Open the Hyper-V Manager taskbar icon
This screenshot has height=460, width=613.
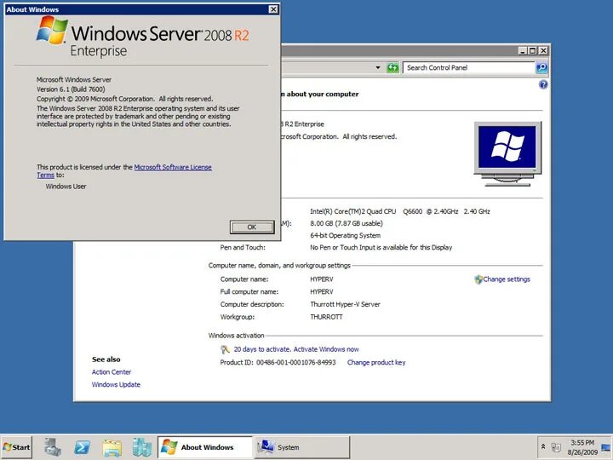click(141, 447)
